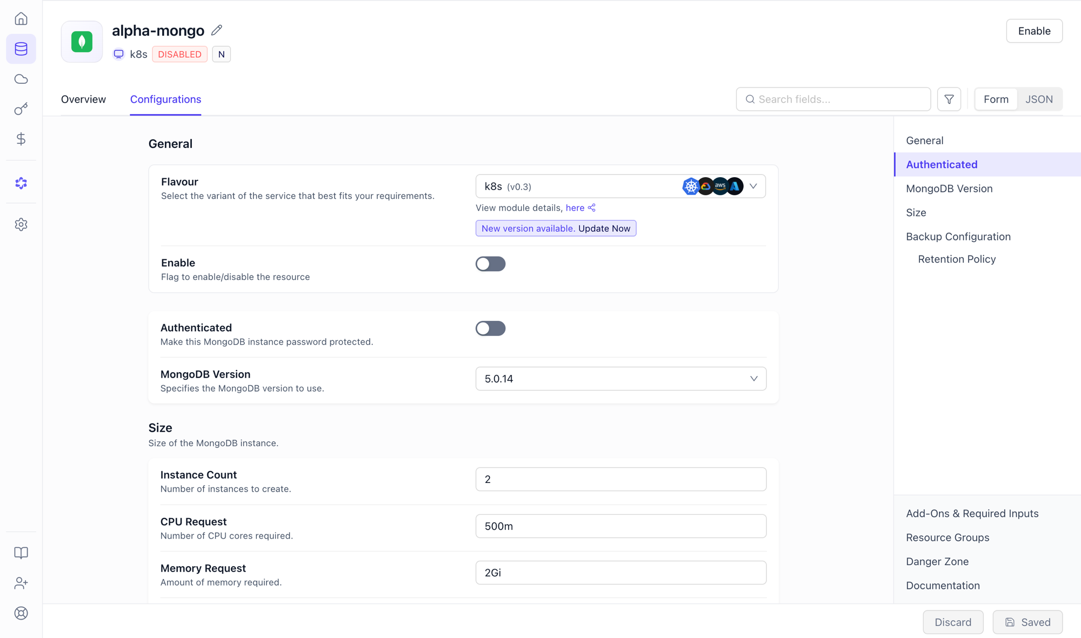Click the here module details link
The width and height of the screenshot is (1081, 638).
click(575, 208)
